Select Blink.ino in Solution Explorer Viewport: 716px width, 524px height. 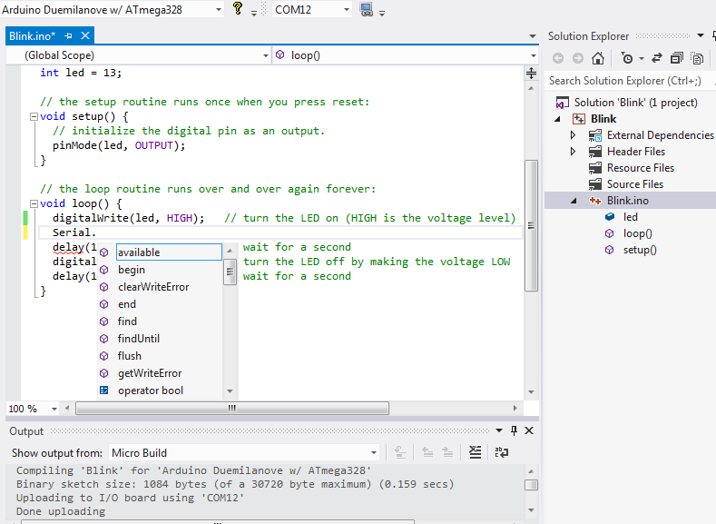[627, 201]
